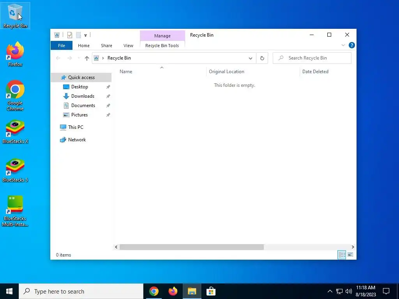The width and height of the screenshot is (399, 299).
Task: Select the Google Chrome desktop shortcut
Action: coord(15,96)
